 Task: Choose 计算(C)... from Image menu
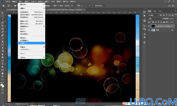(32, 43)
